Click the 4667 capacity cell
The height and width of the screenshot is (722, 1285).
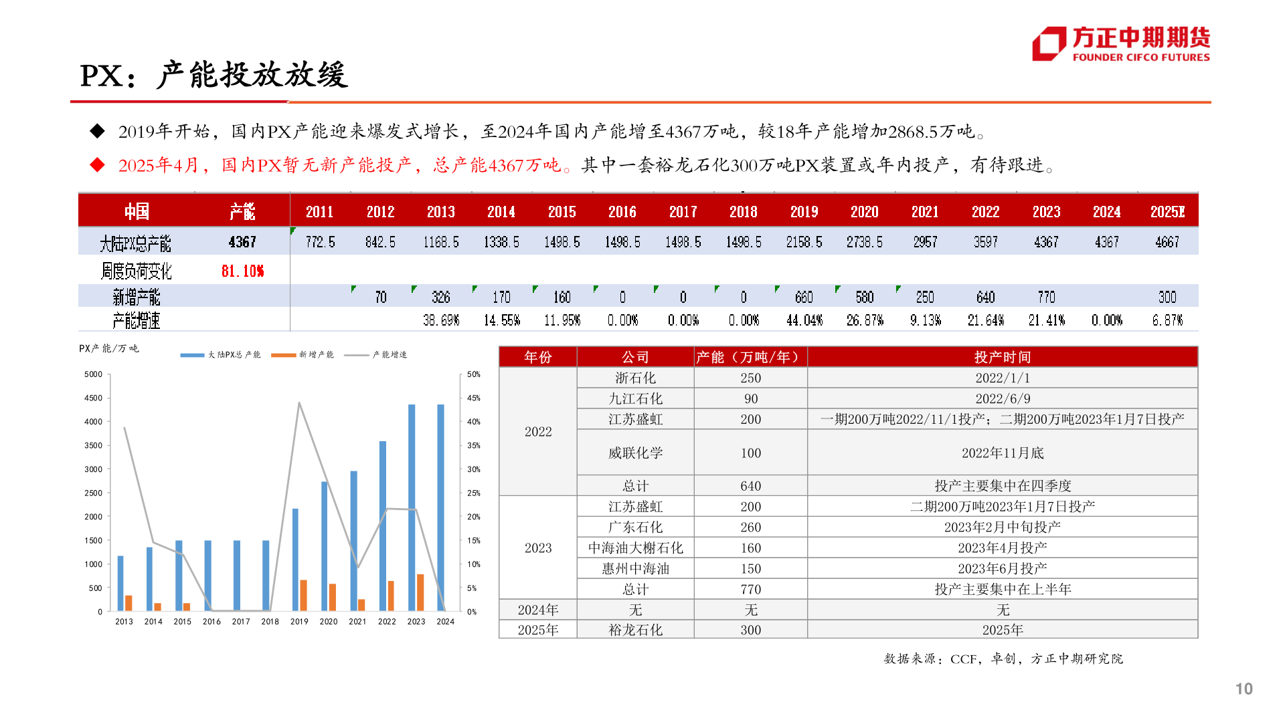coord(1167,242)
